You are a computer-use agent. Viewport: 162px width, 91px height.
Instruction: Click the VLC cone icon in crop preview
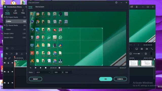(38, 45)
